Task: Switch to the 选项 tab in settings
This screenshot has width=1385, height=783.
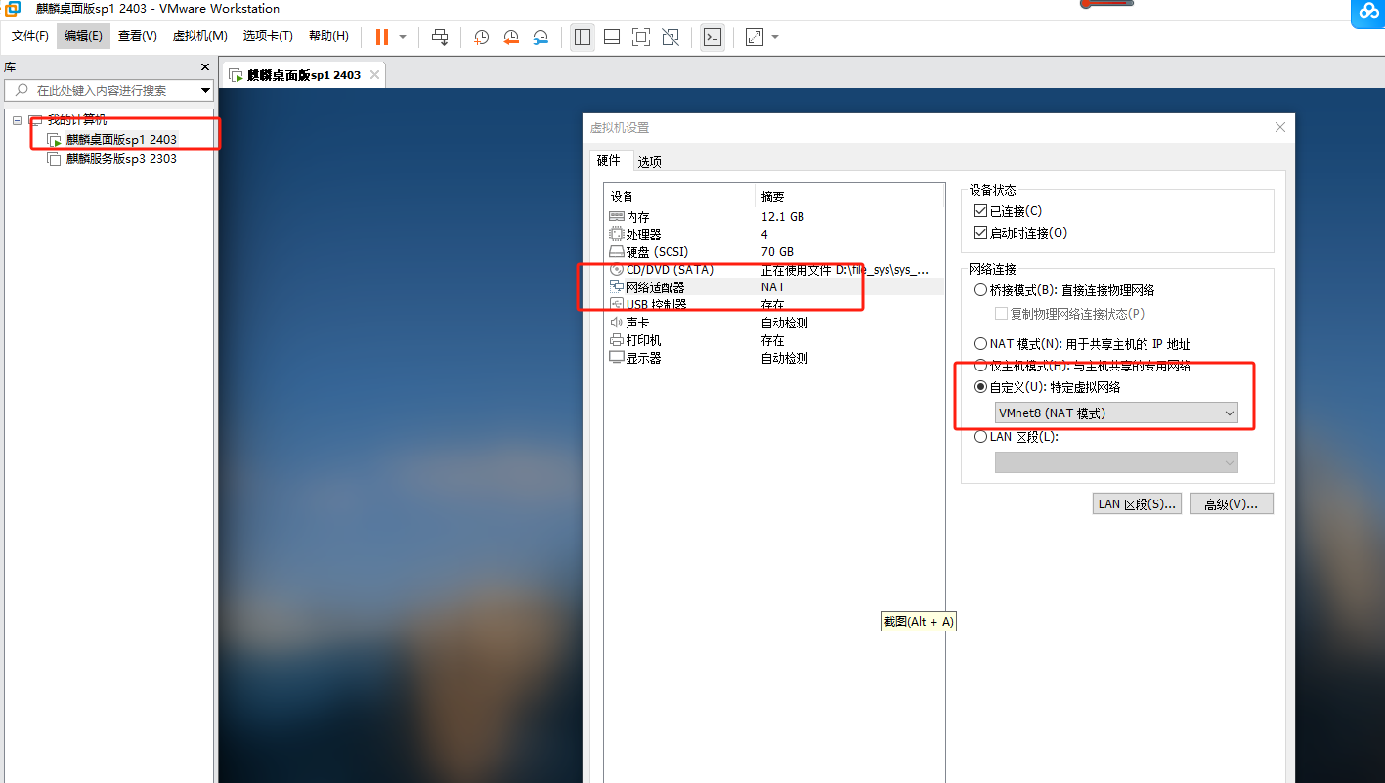Action: click(x=650, y=162)
